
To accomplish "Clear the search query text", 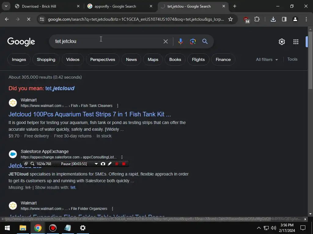I will click(165, 41).
